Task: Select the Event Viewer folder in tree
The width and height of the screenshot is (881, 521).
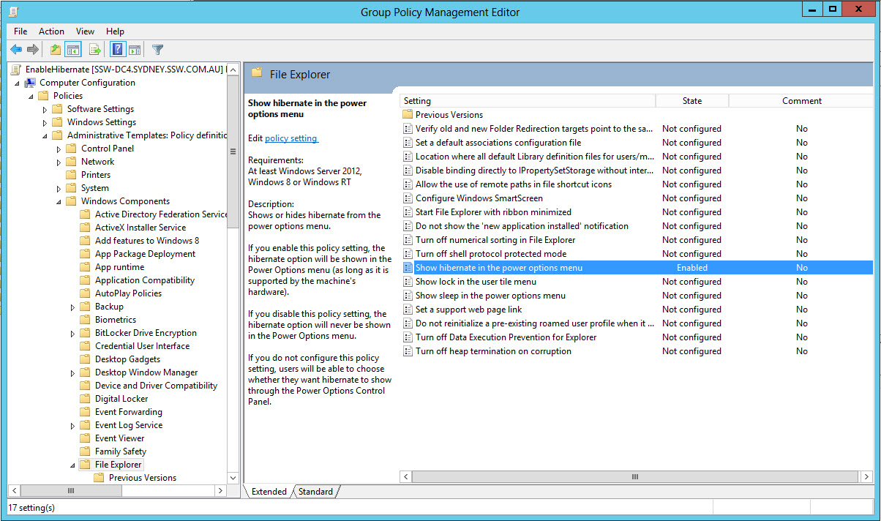Action: coord(119,438)
